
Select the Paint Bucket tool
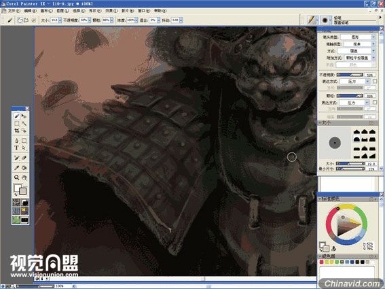[x=24, y=168]
